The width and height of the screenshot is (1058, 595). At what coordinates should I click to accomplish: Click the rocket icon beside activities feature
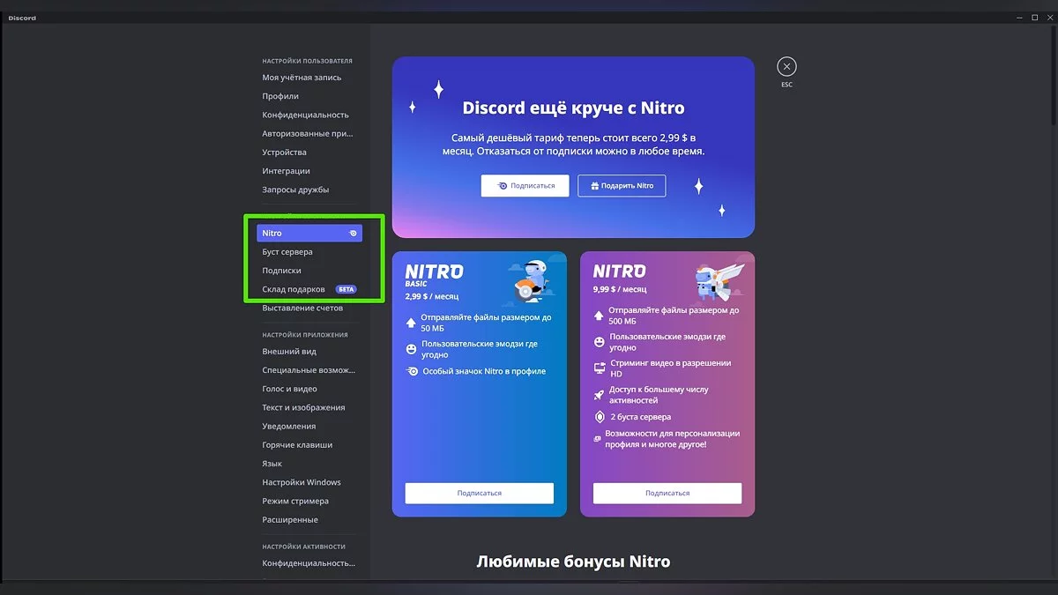point(600,394)
